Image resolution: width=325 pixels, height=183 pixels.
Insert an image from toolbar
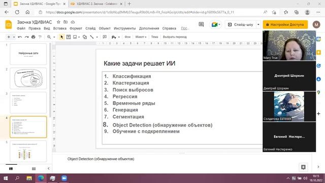tap(75, 37)
